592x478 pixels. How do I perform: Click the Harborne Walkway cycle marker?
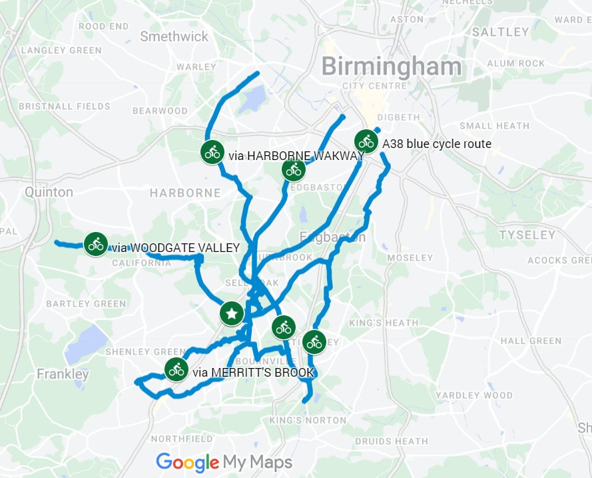212,152
